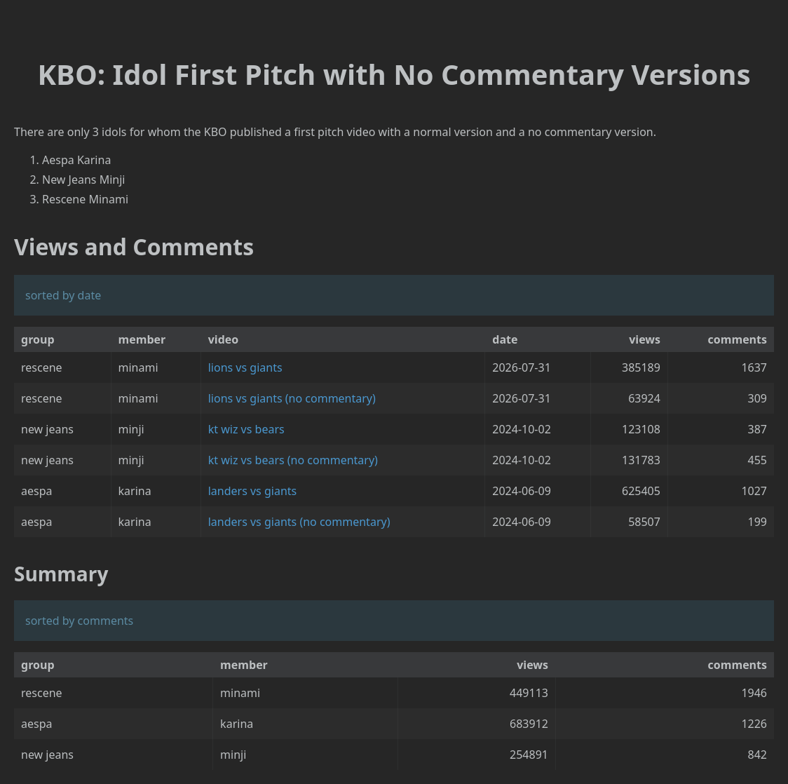Click the 'sorted by comments' note box
This screenshot has height=784, width=788.
(x=393, y=621)
